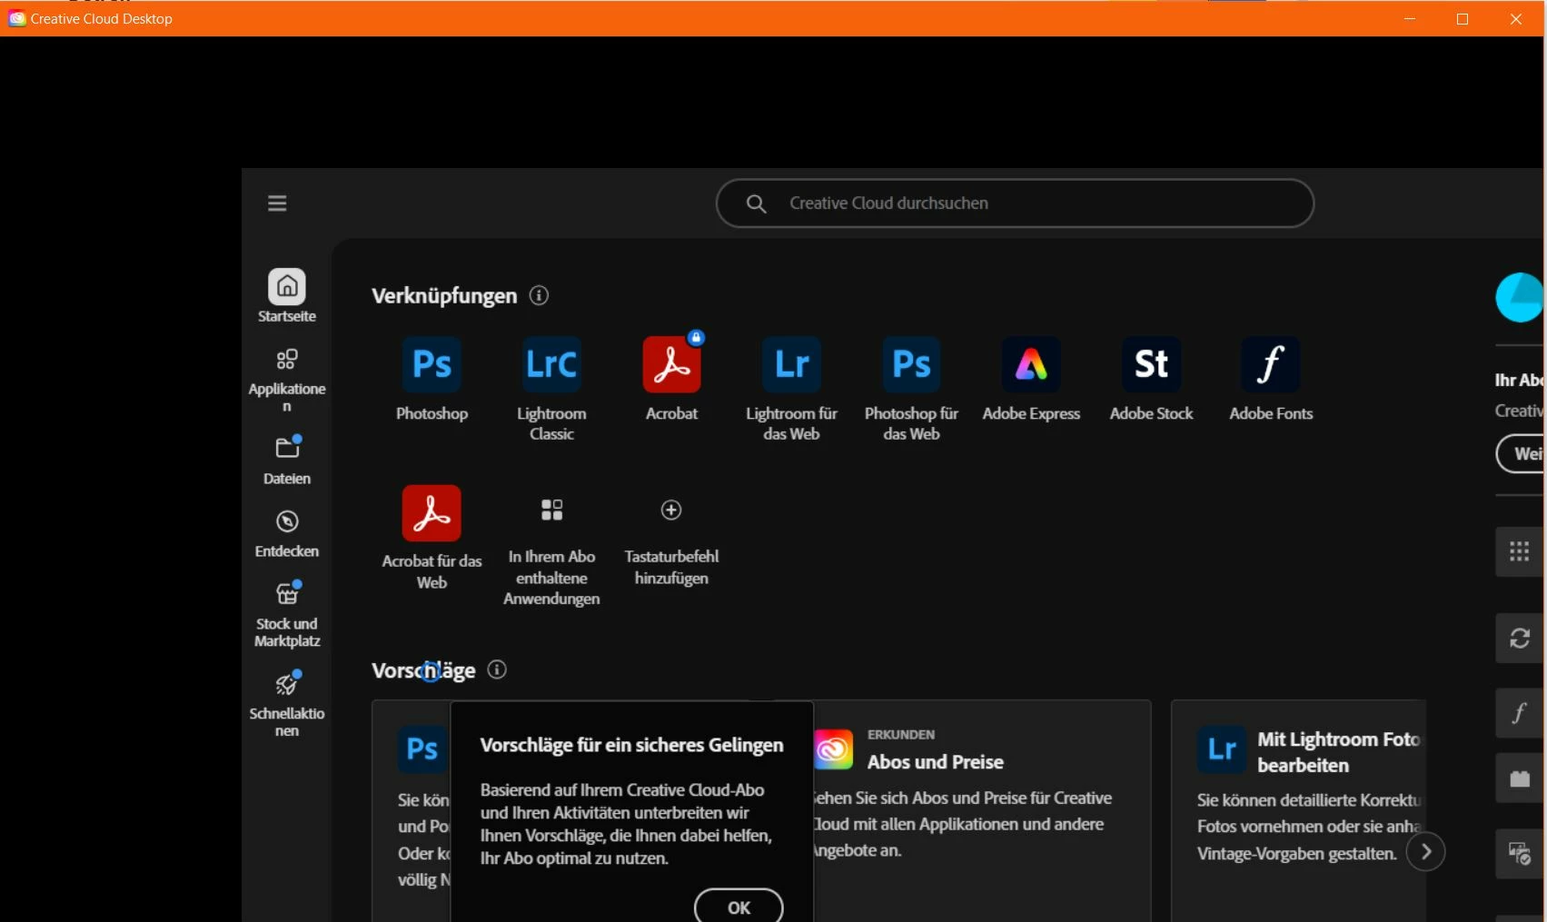Click the profile avatar
1547x922 pixels.
pyautogui.click(x=1520, y=297)
